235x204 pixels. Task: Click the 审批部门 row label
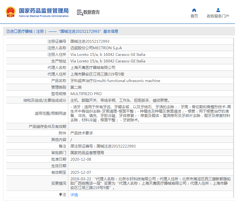click(x=59, y=153)
